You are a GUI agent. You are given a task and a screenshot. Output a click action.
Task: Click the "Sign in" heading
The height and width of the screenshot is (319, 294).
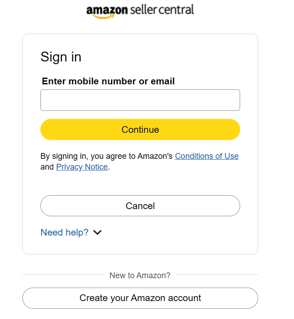(61, 57)
